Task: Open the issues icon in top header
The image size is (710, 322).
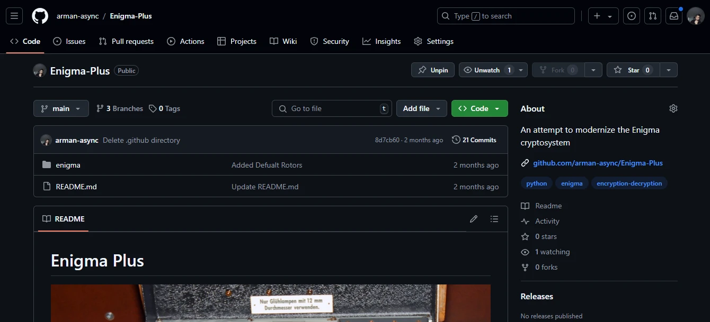Action: [631, 16]
